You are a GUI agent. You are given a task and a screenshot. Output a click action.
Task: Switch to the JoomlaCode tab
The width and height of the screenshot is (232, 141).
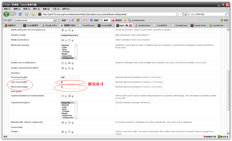217,26
